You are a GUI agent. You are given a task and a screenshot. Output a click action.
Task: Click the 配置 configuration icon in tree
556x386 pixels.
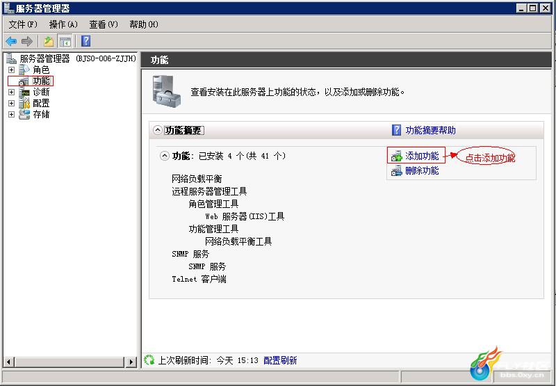[x=24, y=103]
